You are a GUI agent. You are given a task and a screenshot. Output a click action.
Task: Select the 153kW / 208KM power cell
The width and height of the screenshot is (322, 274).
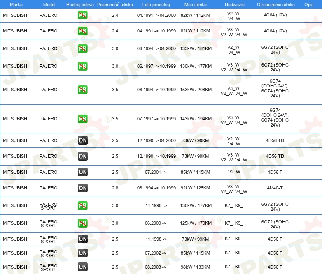(x=196, y=90)
